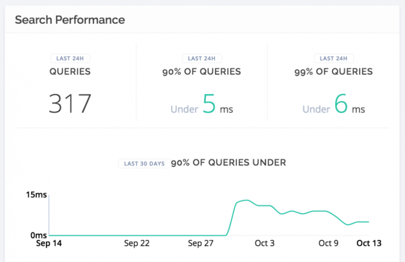The width and height of the screenshot is (405, 262).
Task: Click the Oct 9 axis date label
Action: tap(328, 243)
